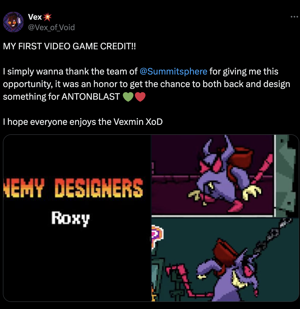Click the display name Vex
This screenshot has width=300, height=309.
click(x=35, y=17)
